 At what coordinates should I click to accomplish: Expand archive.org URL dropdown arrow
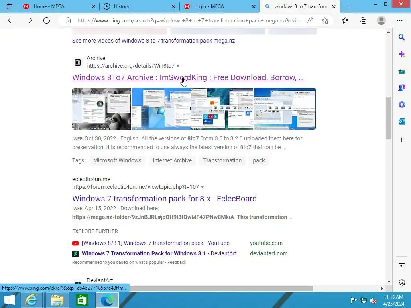tap(178, 66)
